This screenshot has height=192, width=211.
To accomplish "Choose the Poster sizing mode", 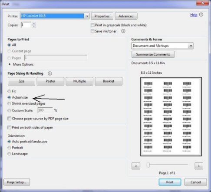I will pyautogui.click(x=50, y=81).
